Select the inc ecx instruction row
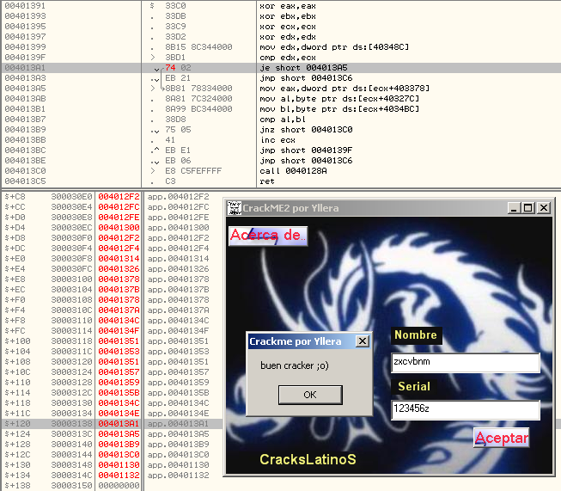 pyautogui.click(x=272, y=139)
